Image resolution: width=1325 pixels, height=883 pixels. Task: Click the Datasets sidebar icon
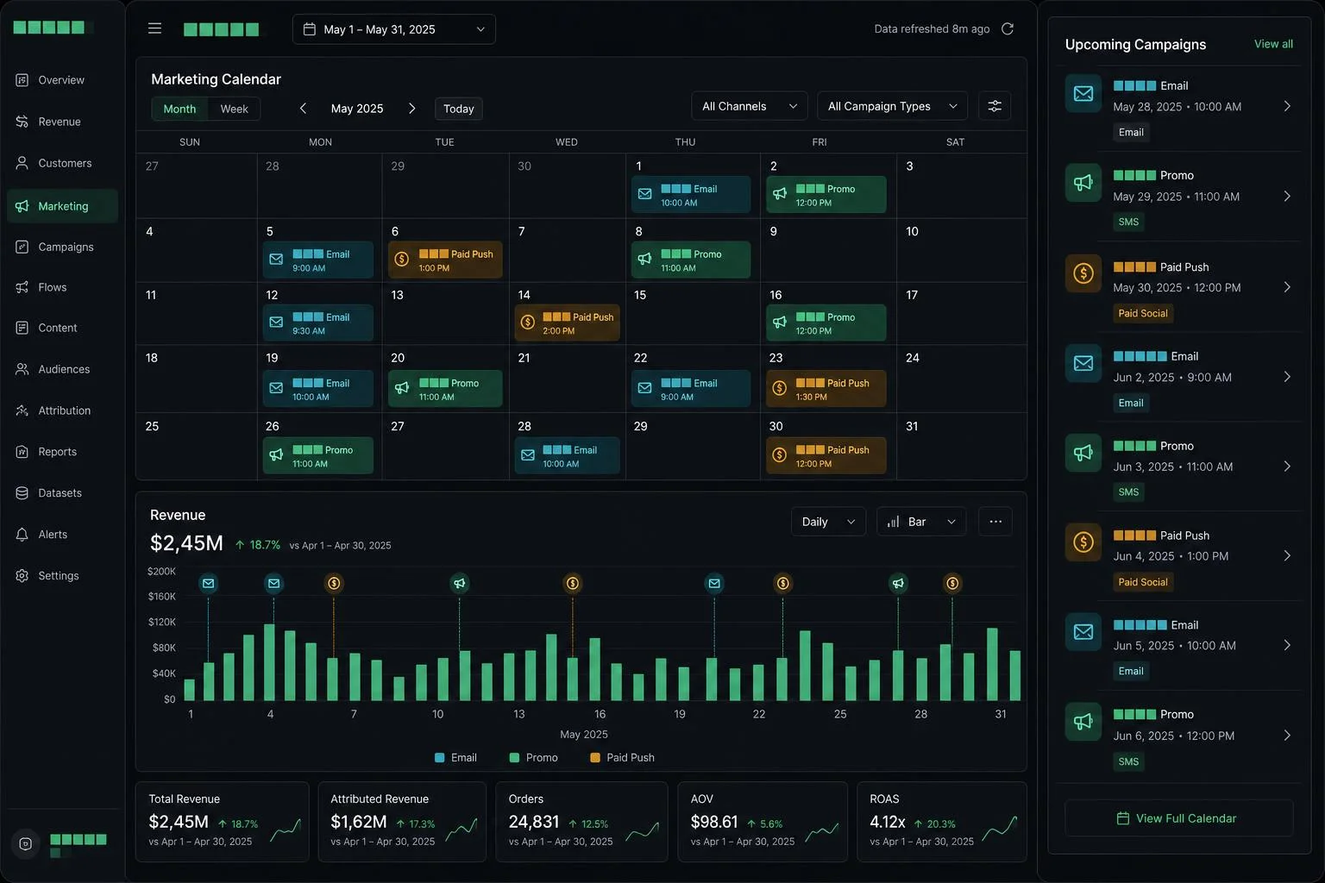(x=22, y=493)
